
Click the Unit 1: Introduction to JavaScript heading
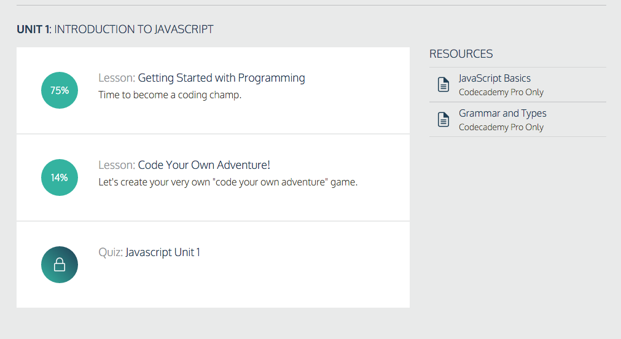[x=115, y=29]
